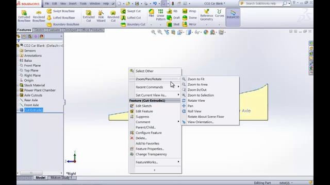Select the Lofted Cut tool

pos(131,18)
